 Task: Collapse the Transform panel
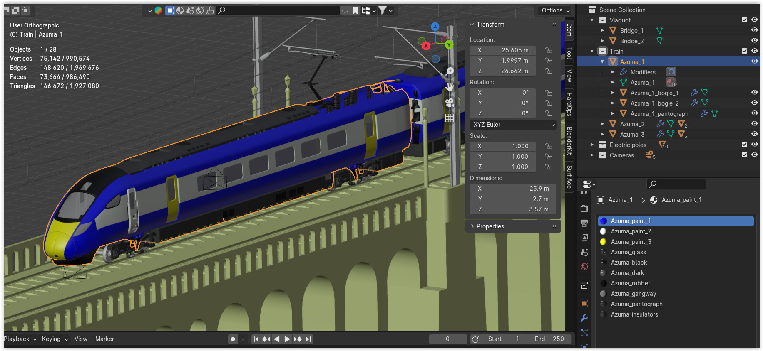[x=472, y=25]
